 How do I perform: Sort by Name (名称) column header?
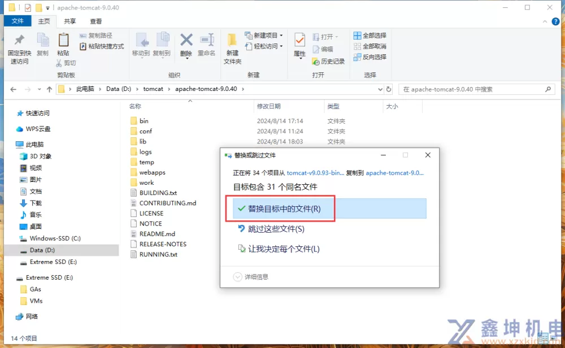[x=135, y=106]
